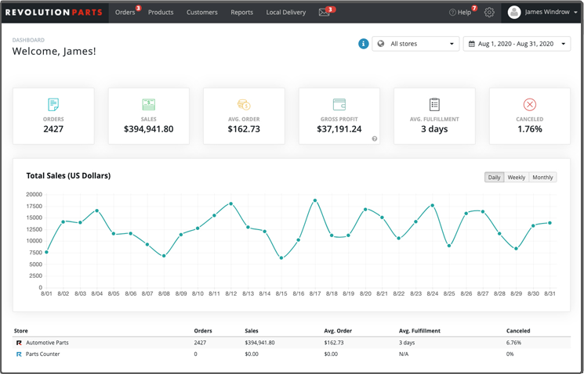Click the Sales card money icon
Screen dimensions: 584x374
[x=148, y=105]
